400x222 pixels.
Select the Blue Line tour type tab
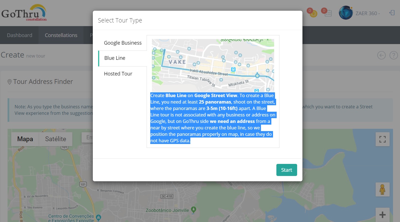pyautogui.click(x=122, y=58)
